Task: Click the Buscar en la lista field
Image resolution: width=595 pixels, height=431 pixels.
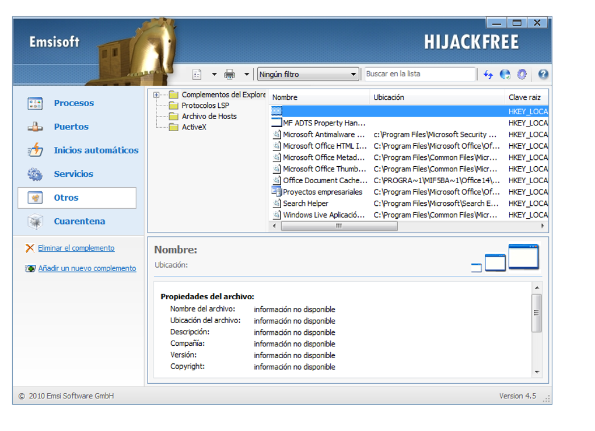Action: click(x=419, y=74)
